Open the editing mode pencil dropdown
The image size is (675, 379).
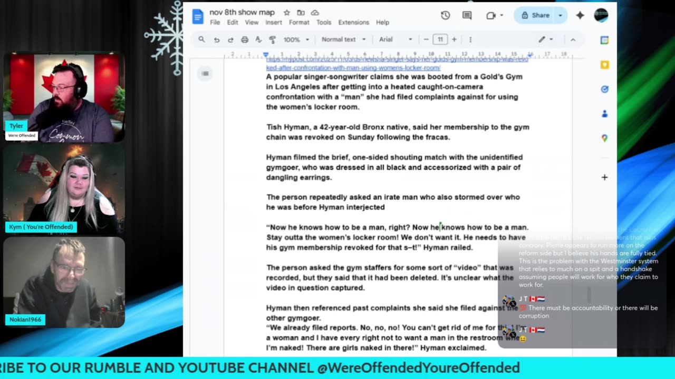[545, 39]
